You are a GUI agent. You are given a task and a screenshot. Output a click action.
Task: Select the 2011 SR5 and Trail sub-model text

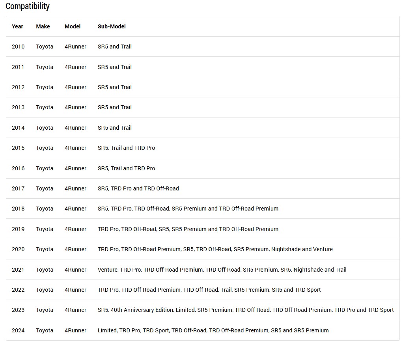[x=115, y=67]
